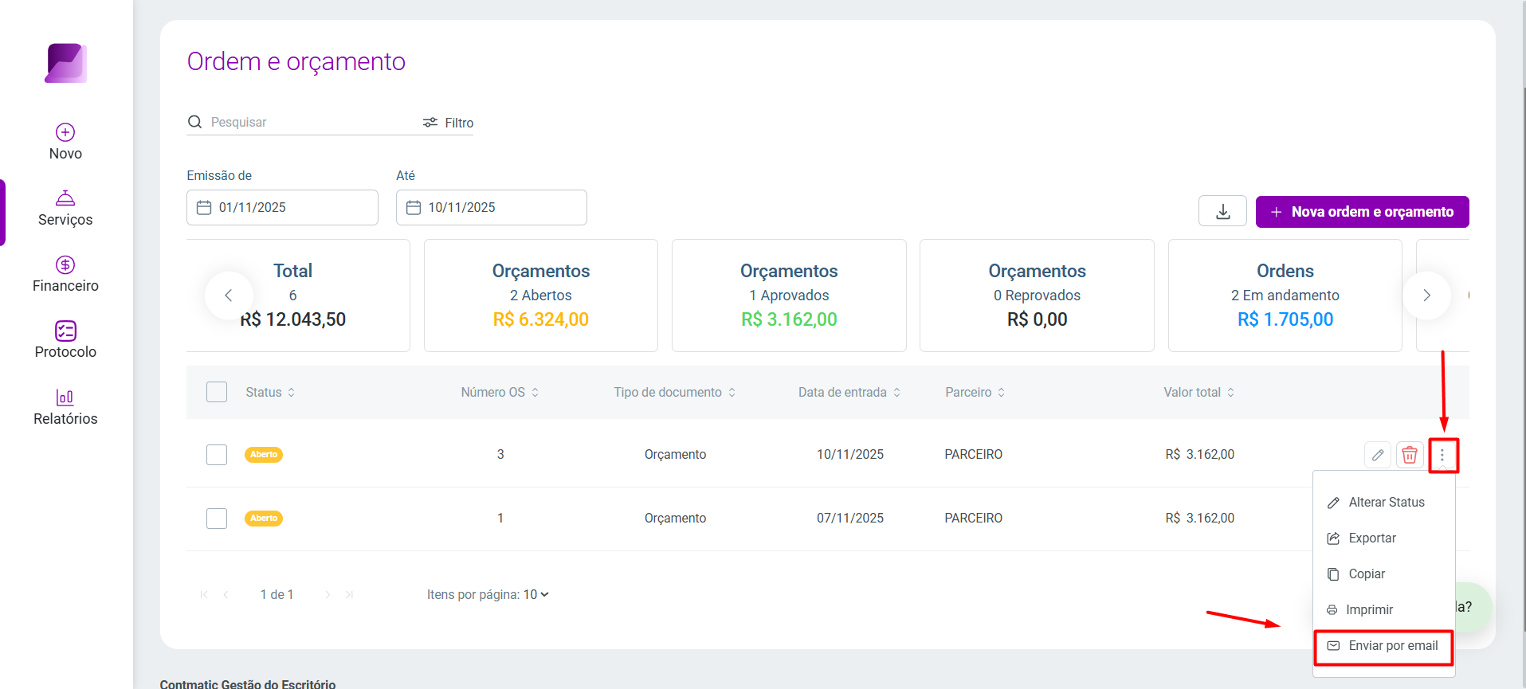Click Nova ordem e orçamento button

point(1362,212)
